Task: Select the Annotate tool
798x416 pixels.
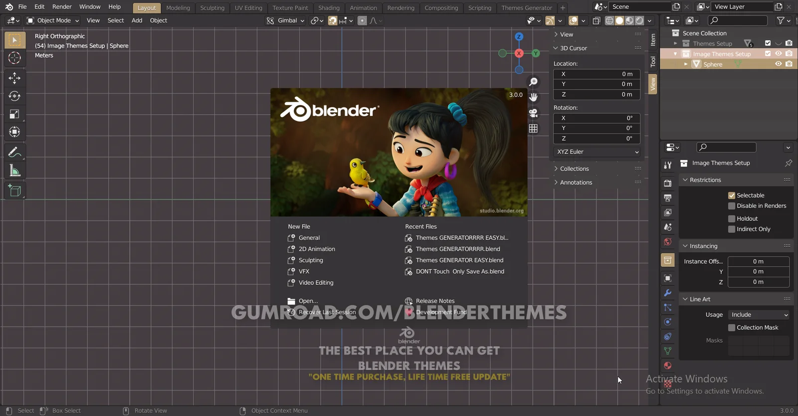Action: point(14,152)
